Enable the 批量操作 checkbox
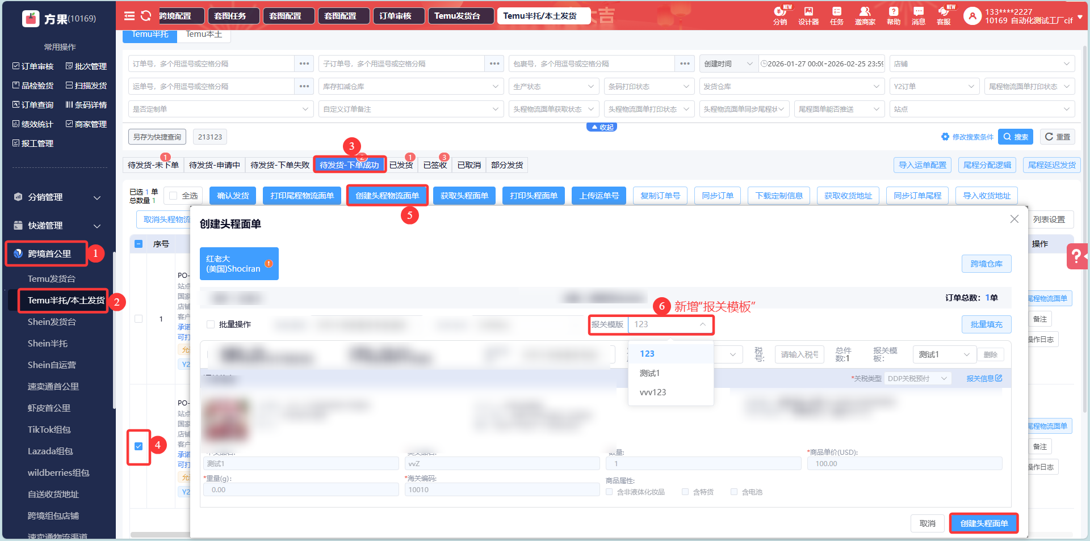Screen dimensions: 1090x541 click(211, 324)
